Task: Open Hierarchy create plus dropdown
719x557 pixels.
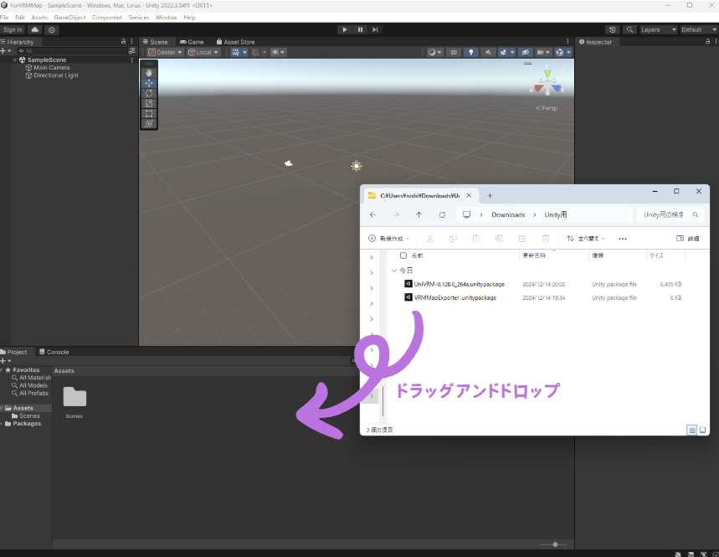Action: pyautogui.click(x=6, y=51)
